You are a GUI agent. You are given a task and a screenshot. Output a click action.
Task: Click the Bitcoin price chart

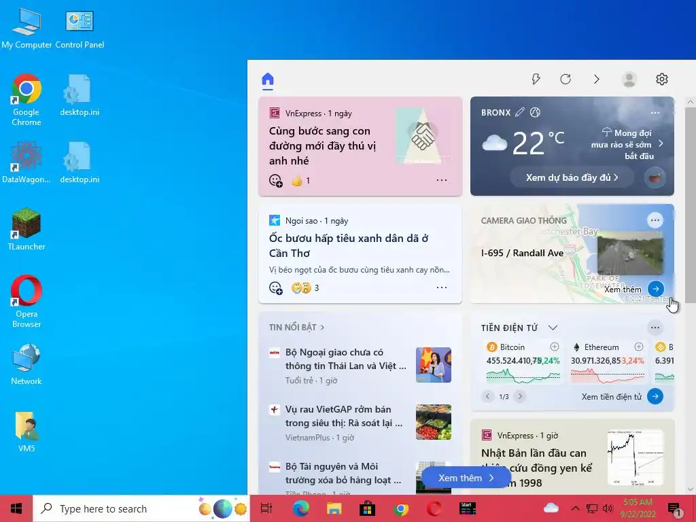point(523,376)
